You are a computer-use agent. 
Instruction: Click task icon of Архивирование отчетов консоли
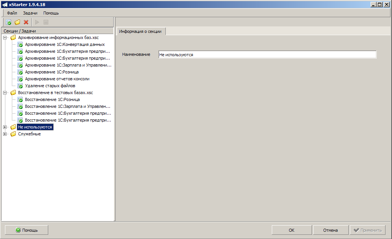[x=20, y=79]
